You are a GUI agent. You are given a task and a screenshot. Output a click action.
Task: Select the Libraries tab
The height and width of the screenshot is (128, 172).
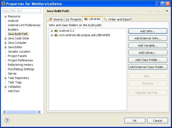tap(92, 19)
